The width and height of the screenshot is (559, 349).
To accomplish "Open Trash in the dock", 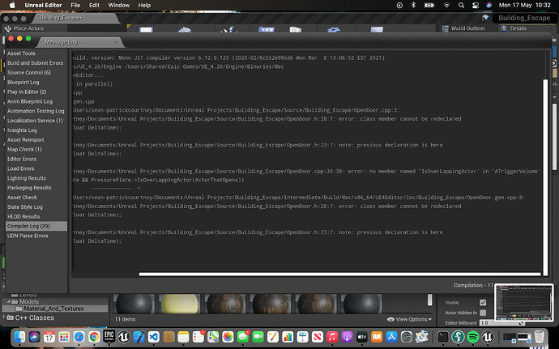I will [540, 337].
